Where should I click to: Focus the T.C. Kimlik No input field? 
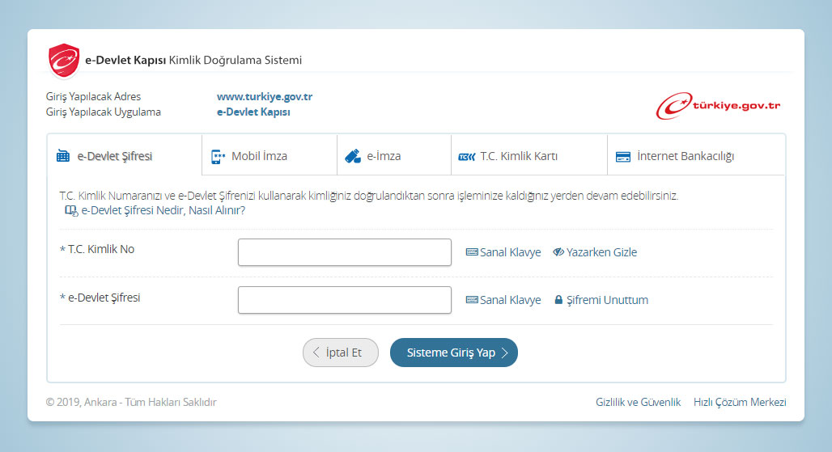344,252
